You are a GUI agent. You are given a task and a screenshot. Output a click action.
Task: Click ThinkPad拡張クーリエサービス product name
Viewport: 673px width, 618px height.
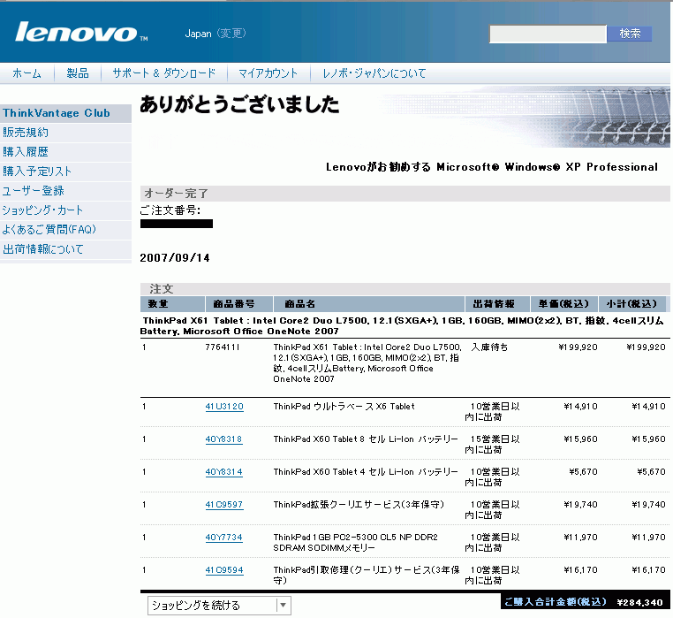(x=359, y=505)
